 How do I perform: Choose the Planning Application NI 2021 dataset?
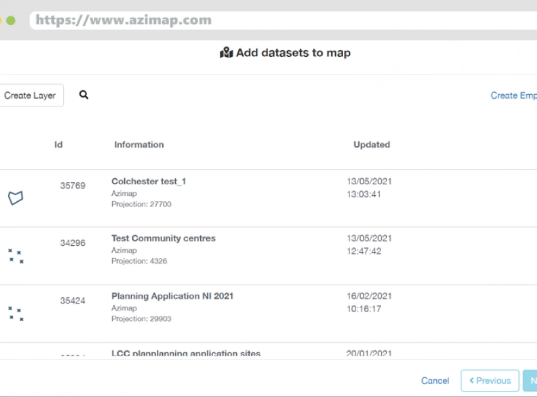(172, 296)
